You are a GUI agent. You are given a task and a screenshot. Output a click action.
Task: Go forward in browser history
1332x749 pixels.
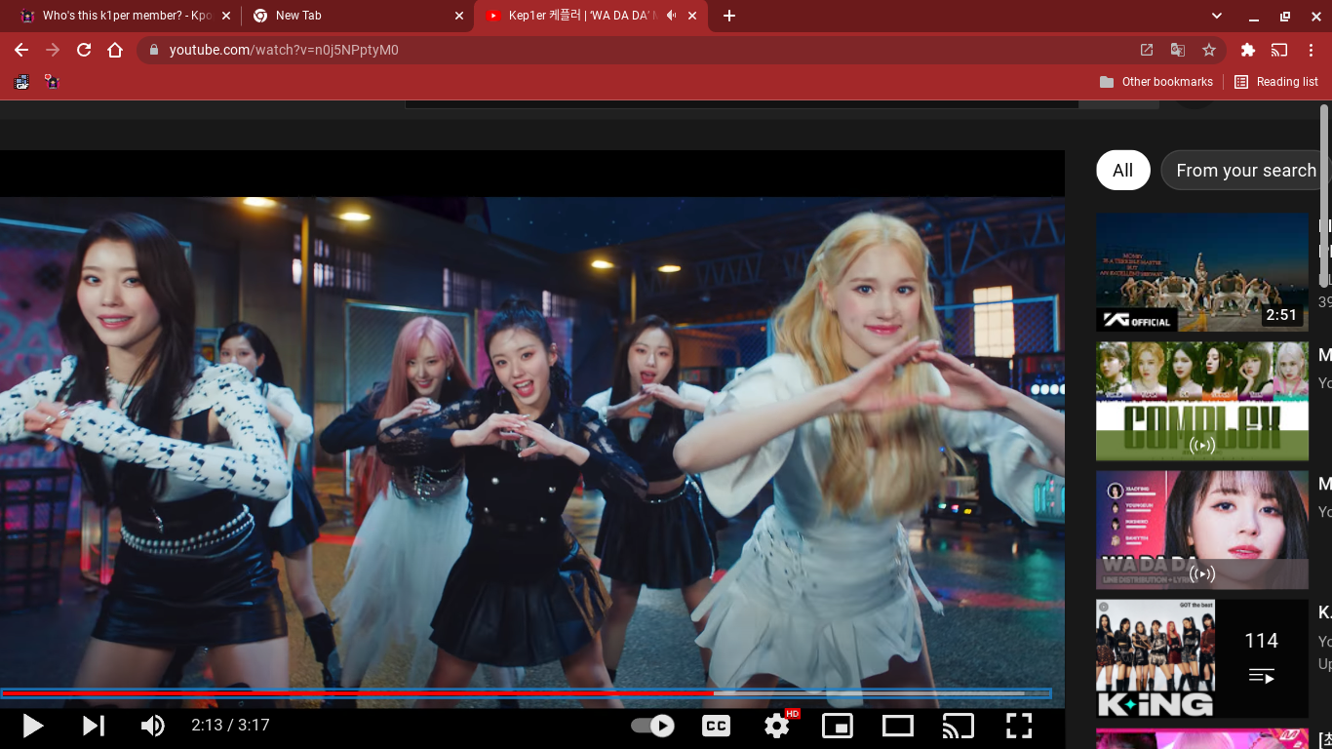53,50
